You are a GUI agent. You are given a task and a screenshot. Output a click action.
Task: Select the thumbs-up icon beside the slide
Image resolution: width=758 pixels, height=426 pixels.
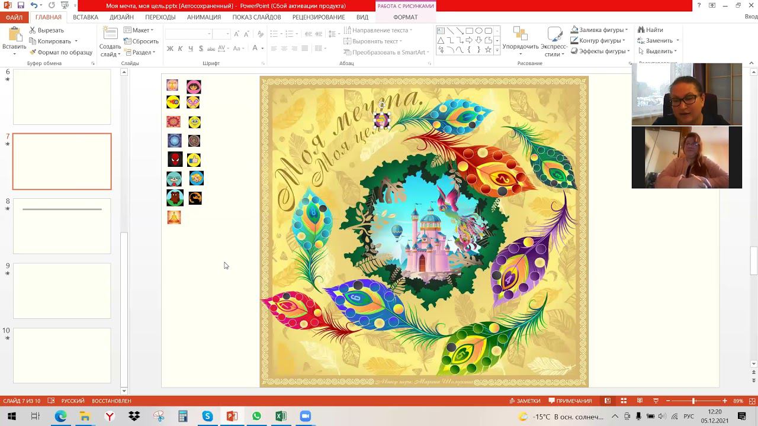point(194,160)
